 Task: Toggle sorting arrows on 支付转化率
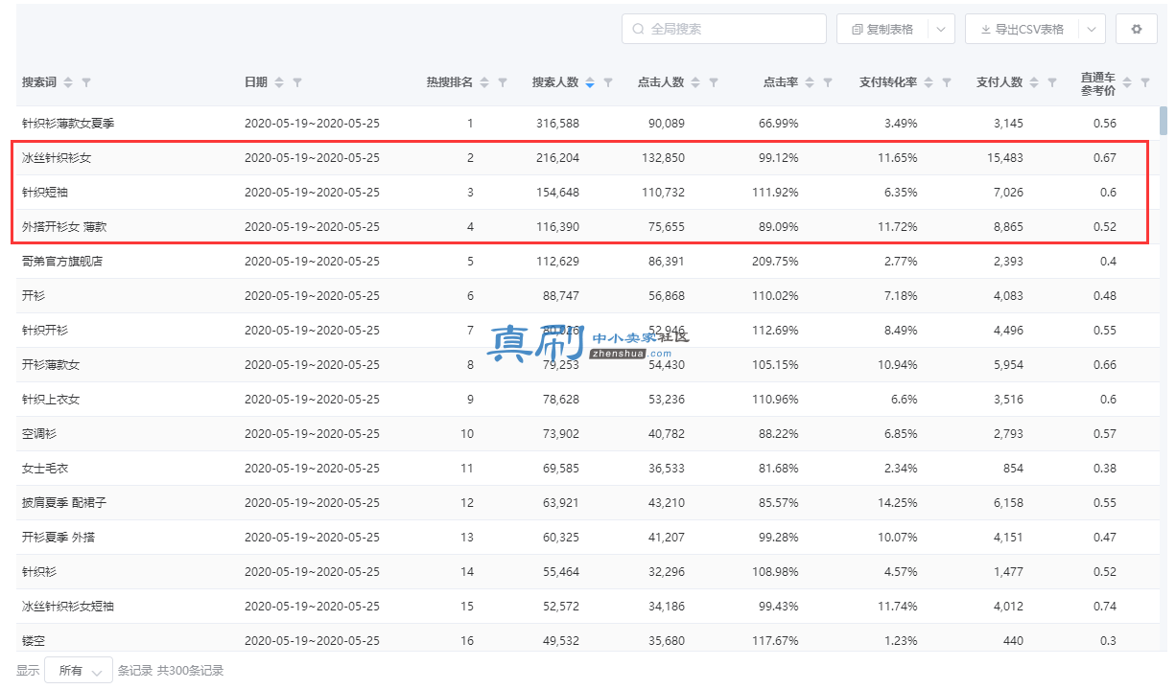929,82
